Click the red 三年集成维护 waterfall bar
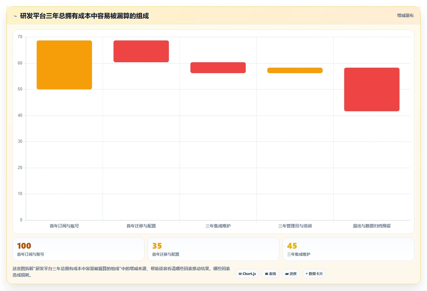The width and height of the screenshot is (427, 291). tap(218, 68)
